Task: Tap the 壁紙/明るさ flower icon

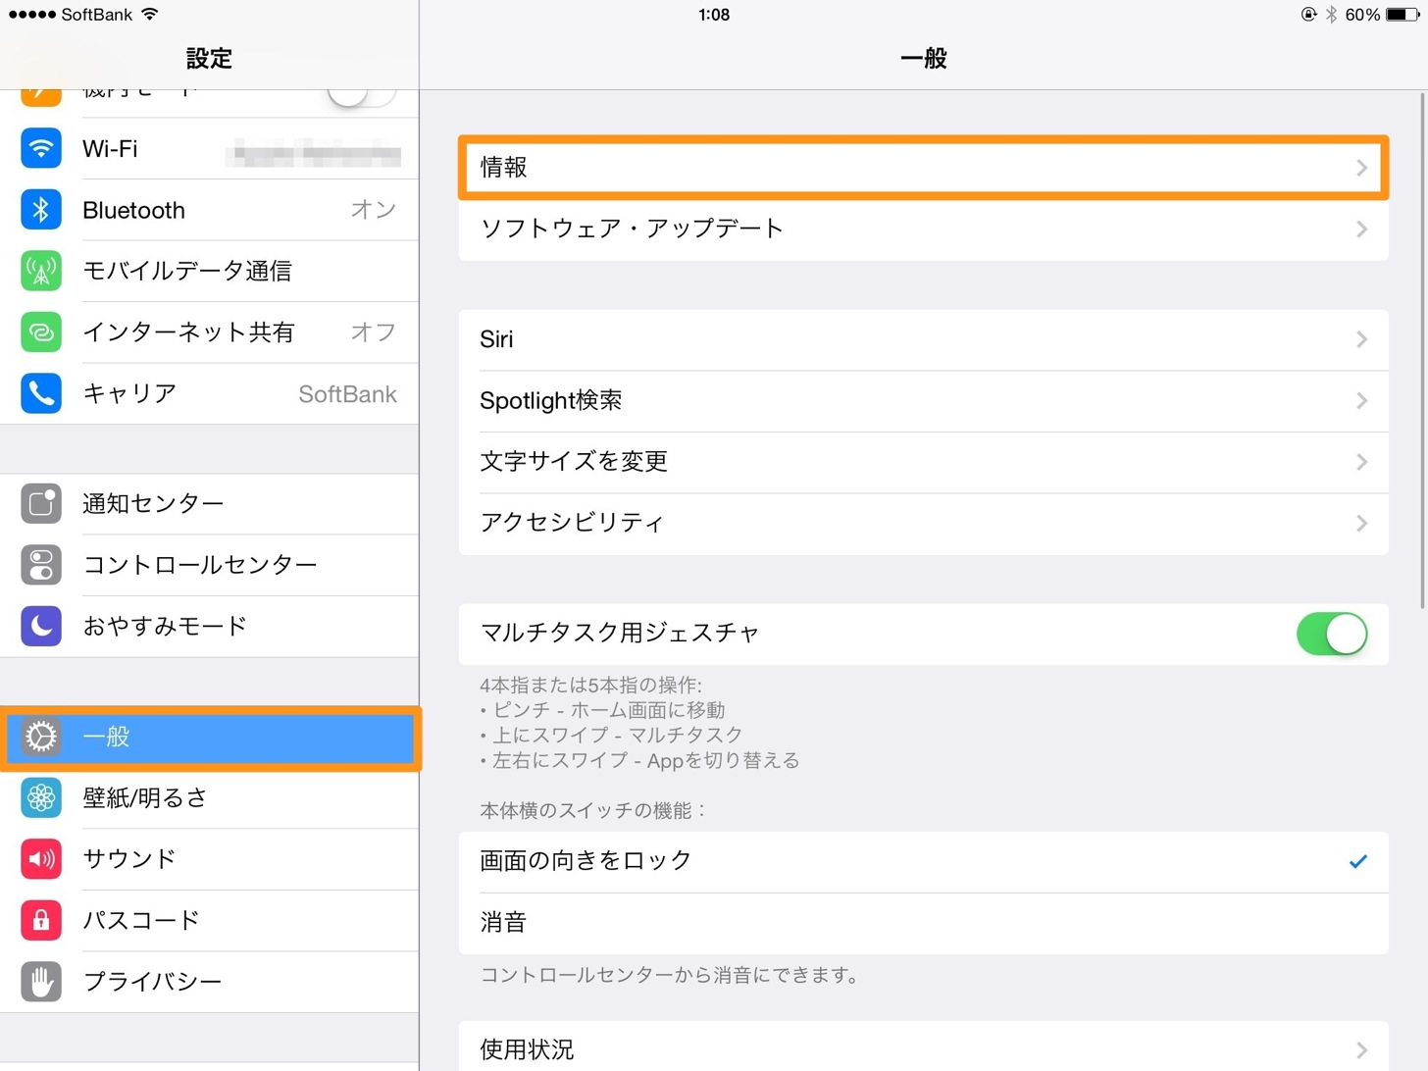Action: click(x=41, y=798)
